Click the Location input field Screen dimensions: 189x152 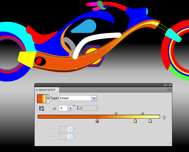pos(63,137)
